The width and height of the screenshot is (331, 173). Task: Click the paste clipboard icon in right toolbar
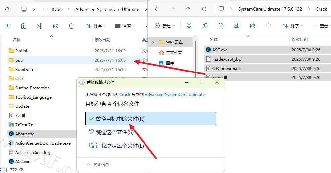point(221,26)
